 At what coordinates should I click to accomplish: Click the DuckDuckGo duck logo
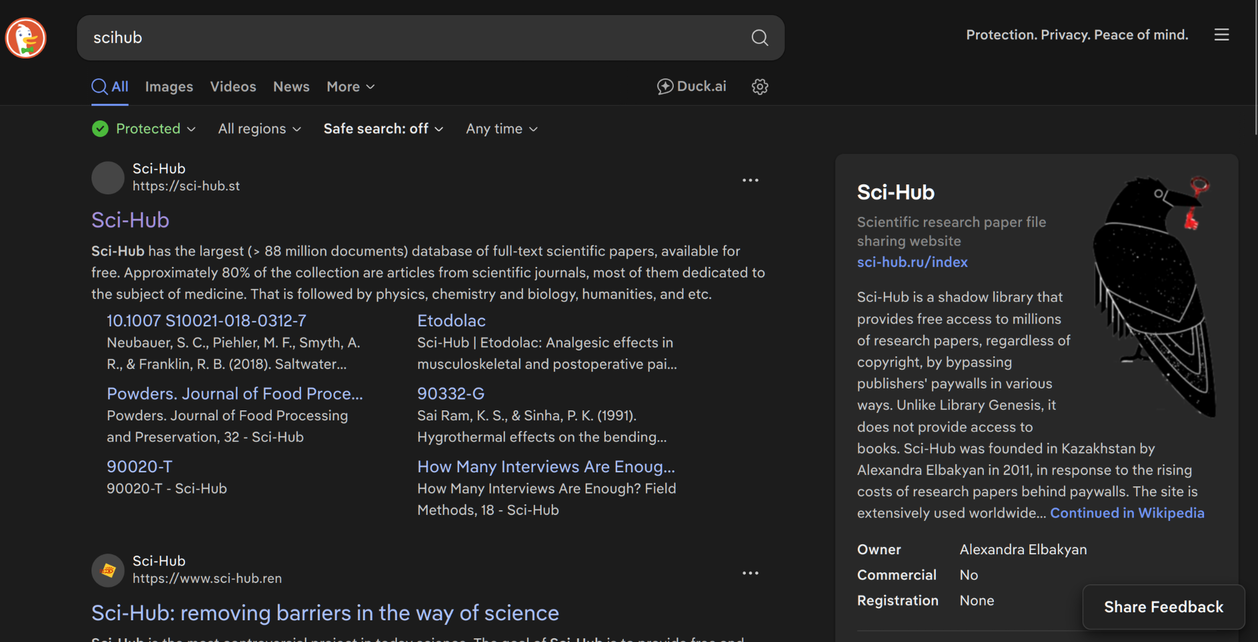tap(25, 38)
